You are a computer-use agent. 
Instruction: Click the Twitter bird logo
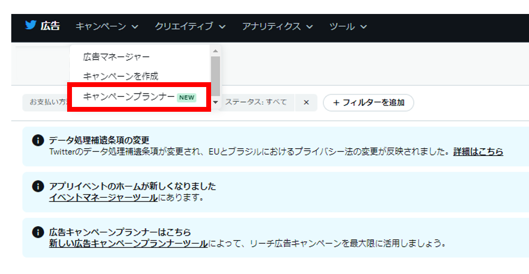[x=31, y=26]
